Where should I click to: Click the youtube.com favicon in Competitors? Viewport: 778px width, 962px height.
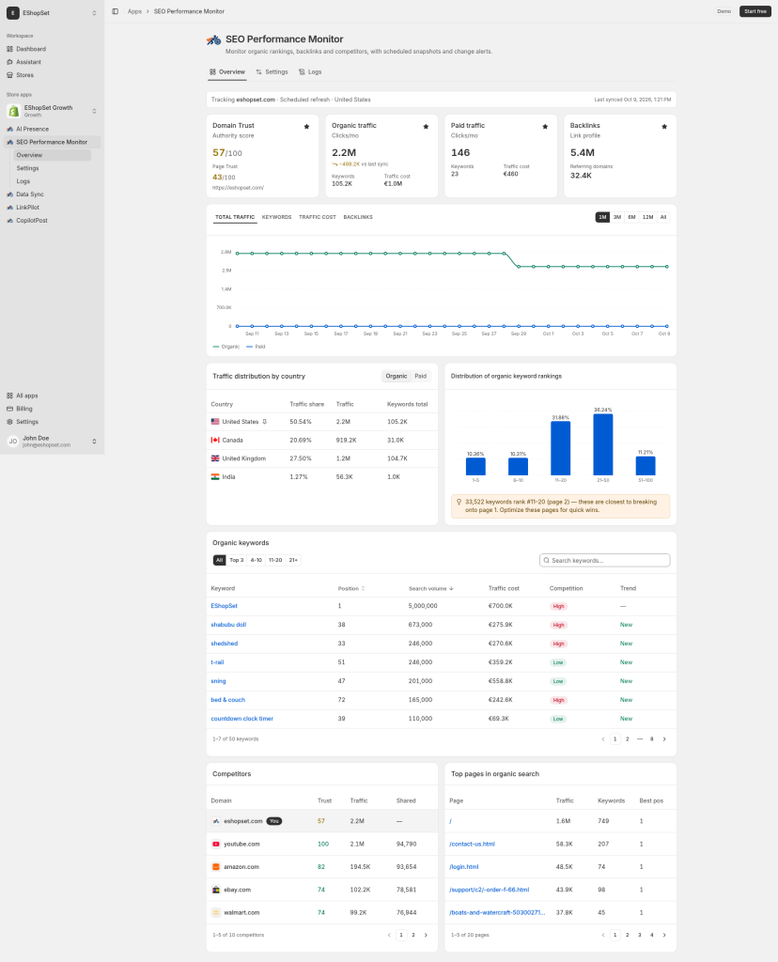coord(216,845)
